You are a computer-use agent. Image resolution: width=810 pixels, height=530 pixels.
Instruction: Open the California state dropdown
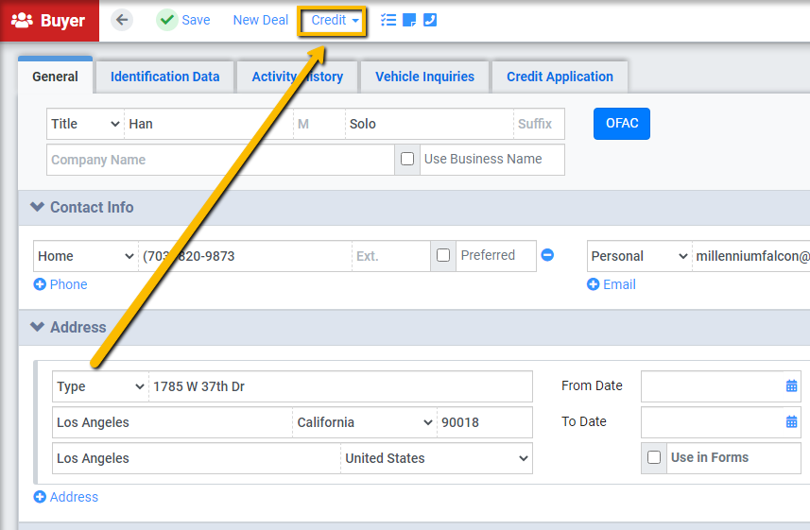tap(365, 422)
